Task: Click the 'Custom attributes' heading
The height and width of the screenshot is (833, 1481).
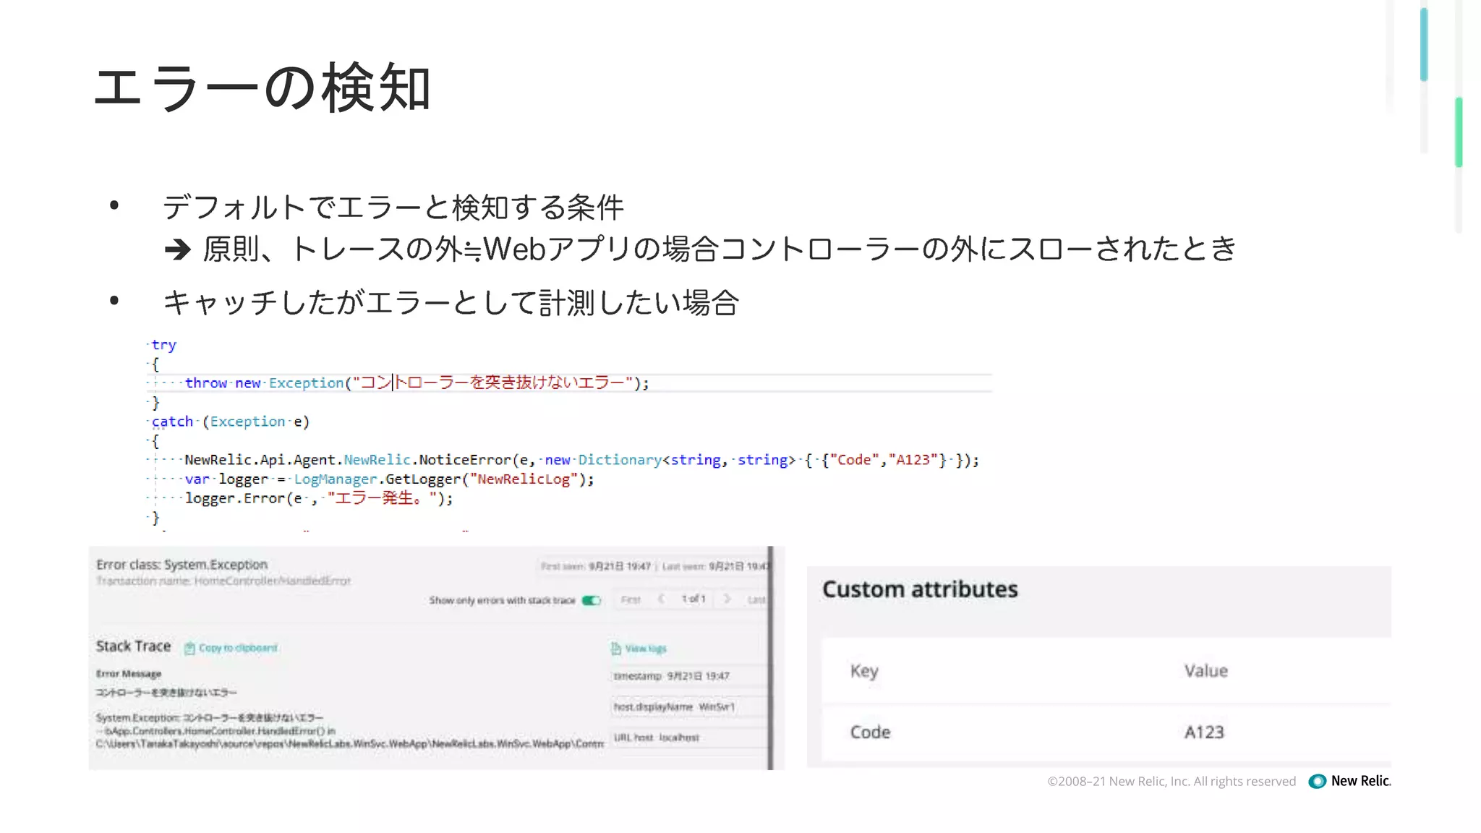Action: pyautogui.click(x=920, y=589)
